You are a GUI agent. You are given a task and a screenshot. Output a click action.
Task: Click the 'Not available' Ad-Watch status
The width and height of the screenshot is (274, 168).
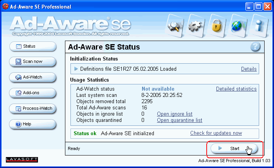pyautogui.click(x=158, y=89)
